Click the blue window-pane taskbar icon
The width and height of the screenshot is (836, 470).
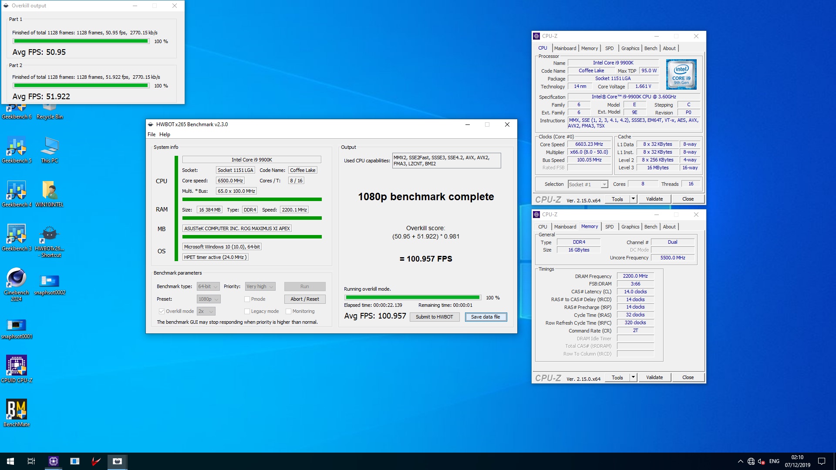coord(75,461)
